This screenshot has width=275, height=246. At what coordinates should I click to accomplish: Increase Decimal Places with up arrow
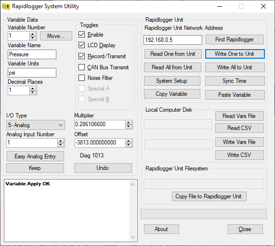[33, 89]
